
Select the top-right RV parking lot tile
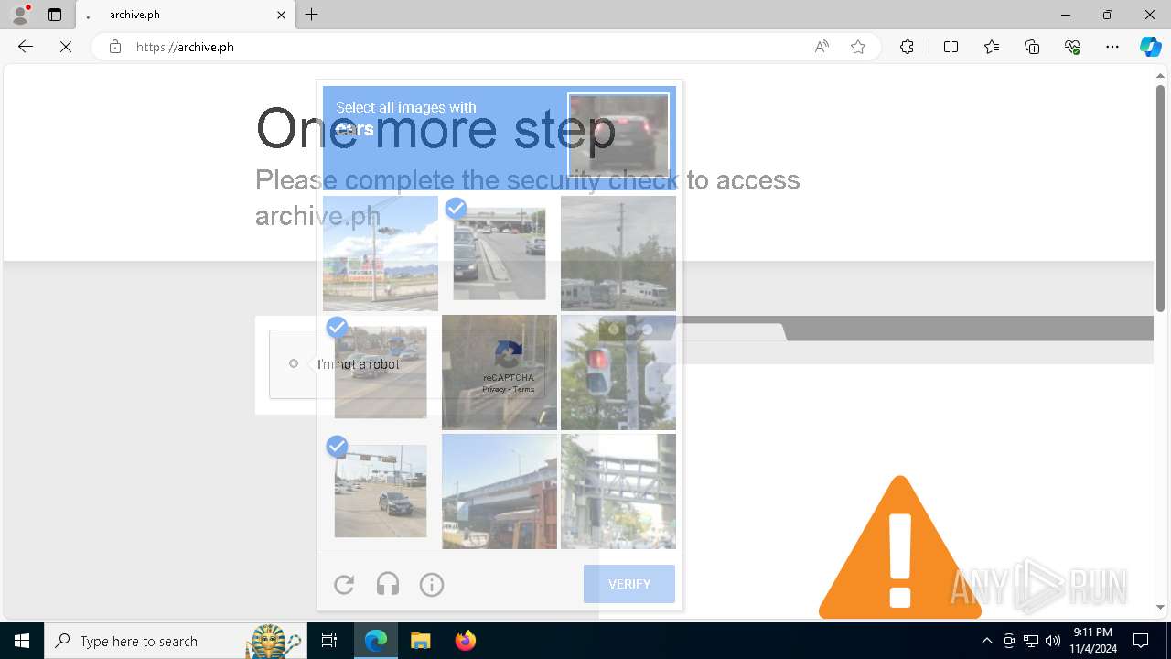point(618,254)
